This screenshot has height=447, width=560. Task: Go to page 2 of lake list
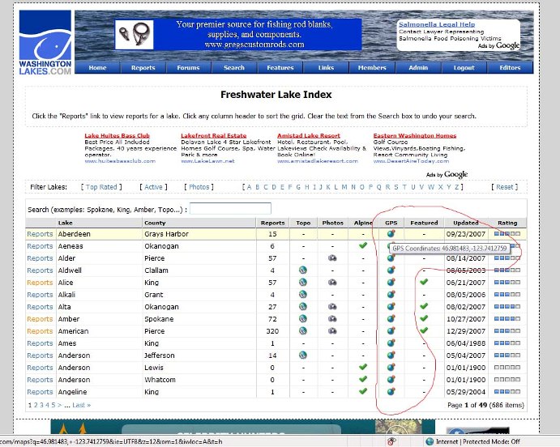[35, 405]
